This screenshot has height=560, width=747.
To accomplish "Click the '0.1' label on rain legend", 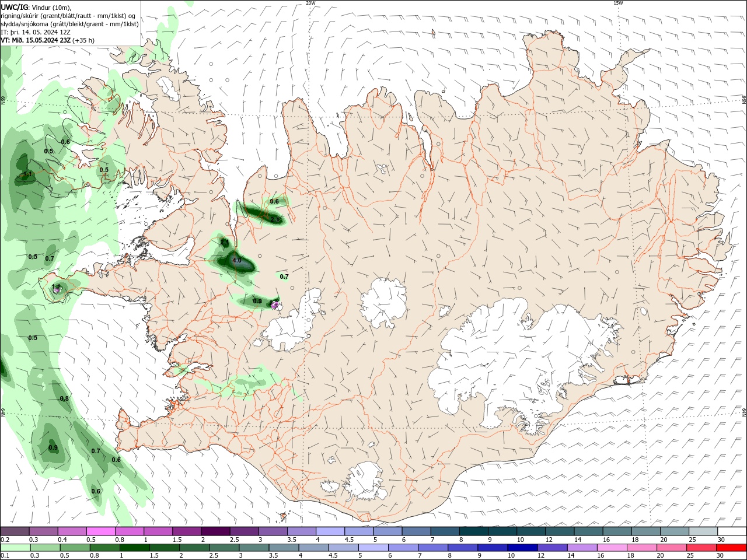I will pos(5,555).
